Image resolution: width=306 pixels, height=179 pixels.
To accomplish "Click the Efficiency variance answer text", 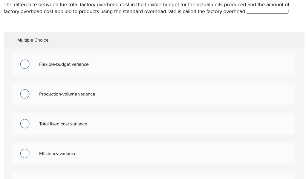I will pos(58,154).
